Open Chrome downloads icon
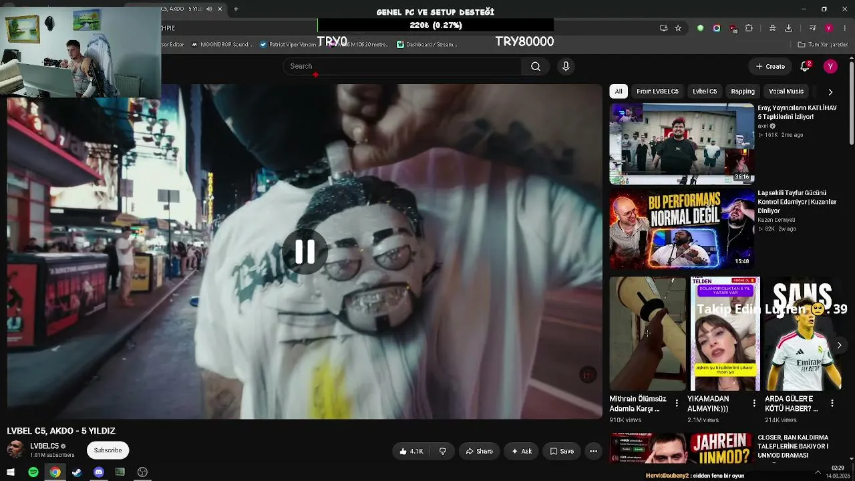This screenshot has height=481, width=855. tap(788, 28)
